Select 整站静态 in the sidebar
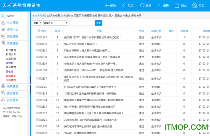Image resolution: width=210 pixels, height=136 pixels. (x=11, y=76)
